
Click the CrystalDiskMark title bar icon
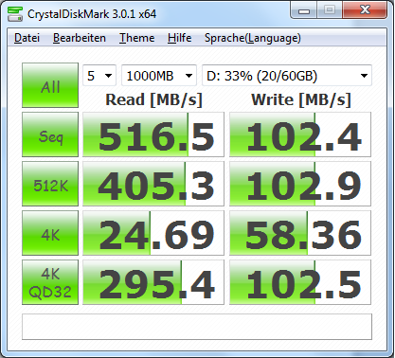coord(15,14)
